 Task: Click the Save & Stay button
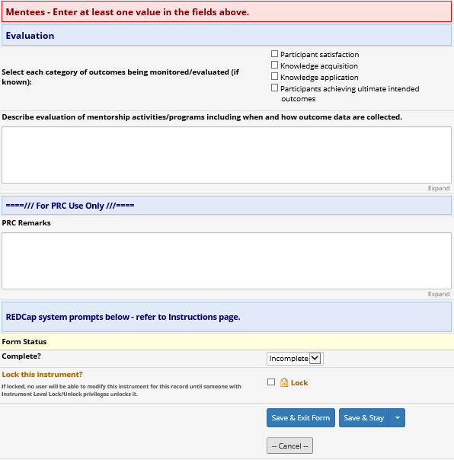364,418
